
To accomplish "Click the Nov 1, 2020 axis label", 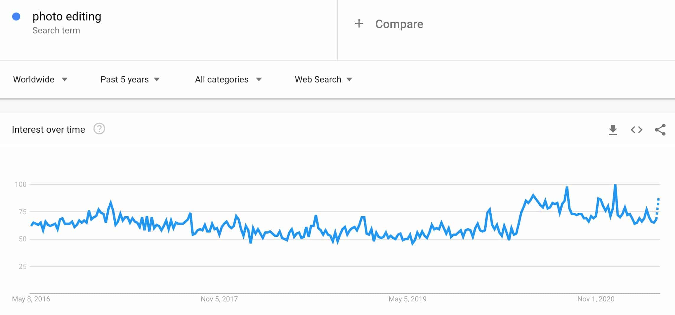I will click(596, 299).
